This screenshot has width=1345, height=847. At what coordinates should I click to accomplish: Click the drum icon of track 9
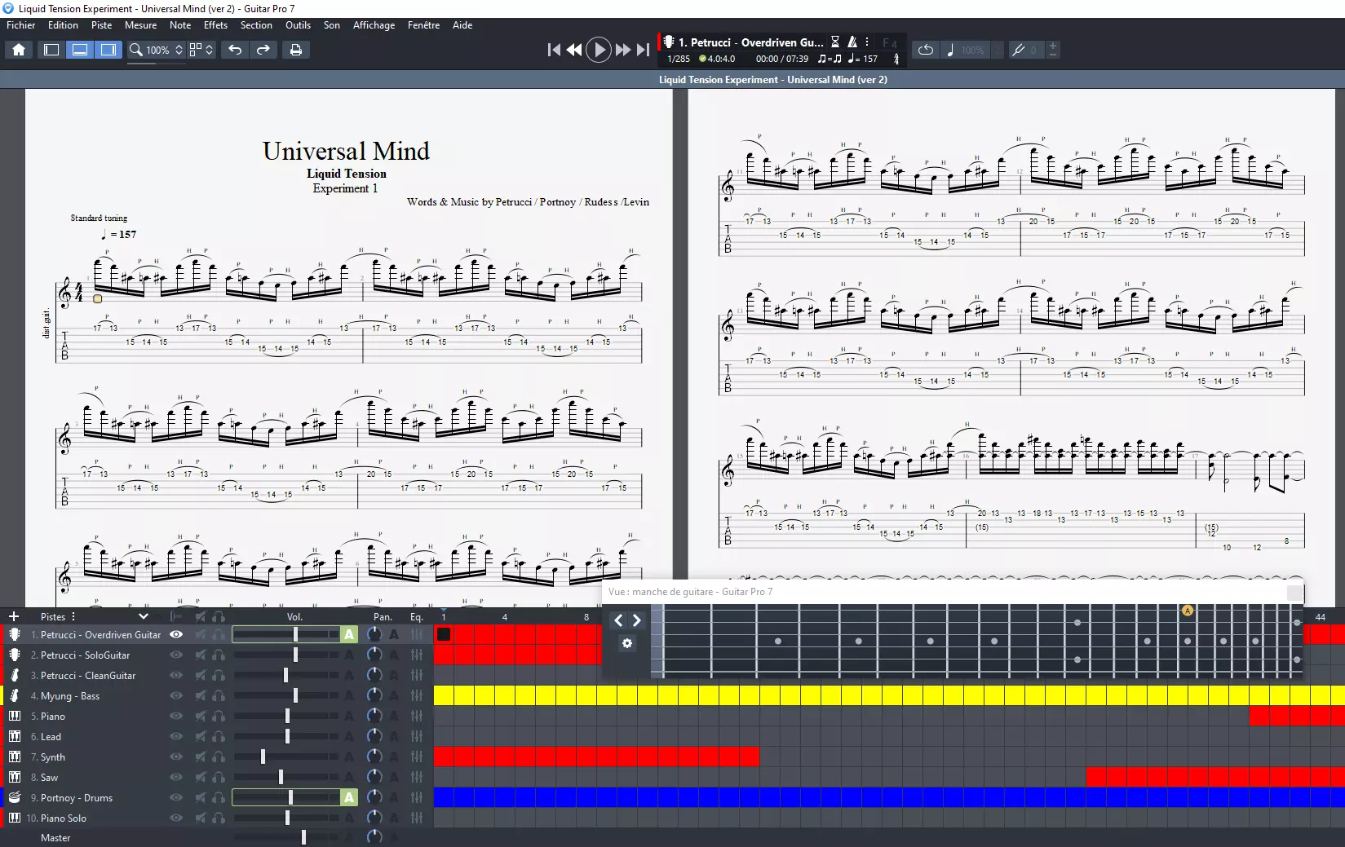[15, 797]
